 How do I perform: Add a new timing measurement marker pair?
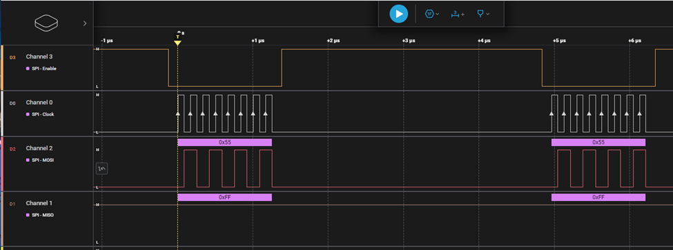click(x=458, y=14)
